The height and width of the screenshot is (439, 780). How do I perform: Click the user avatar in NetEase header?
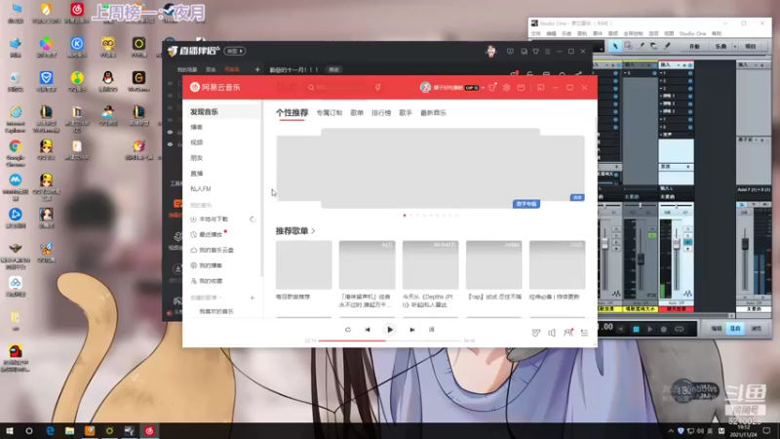[x=425, y=88]
